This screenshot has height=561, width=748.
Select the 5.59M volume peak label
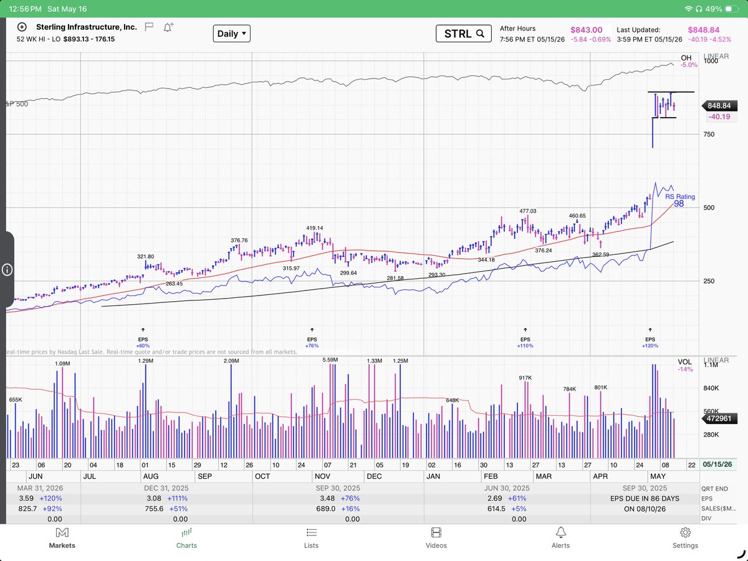tap(330, 360)
